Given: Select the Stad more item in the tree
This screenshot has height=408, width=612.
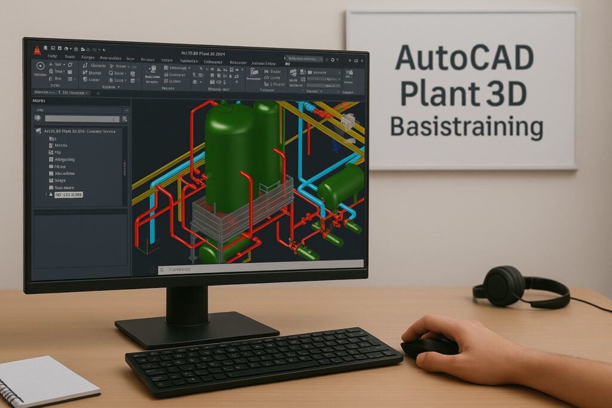Looking at the screenshot, I should [65, 187].
